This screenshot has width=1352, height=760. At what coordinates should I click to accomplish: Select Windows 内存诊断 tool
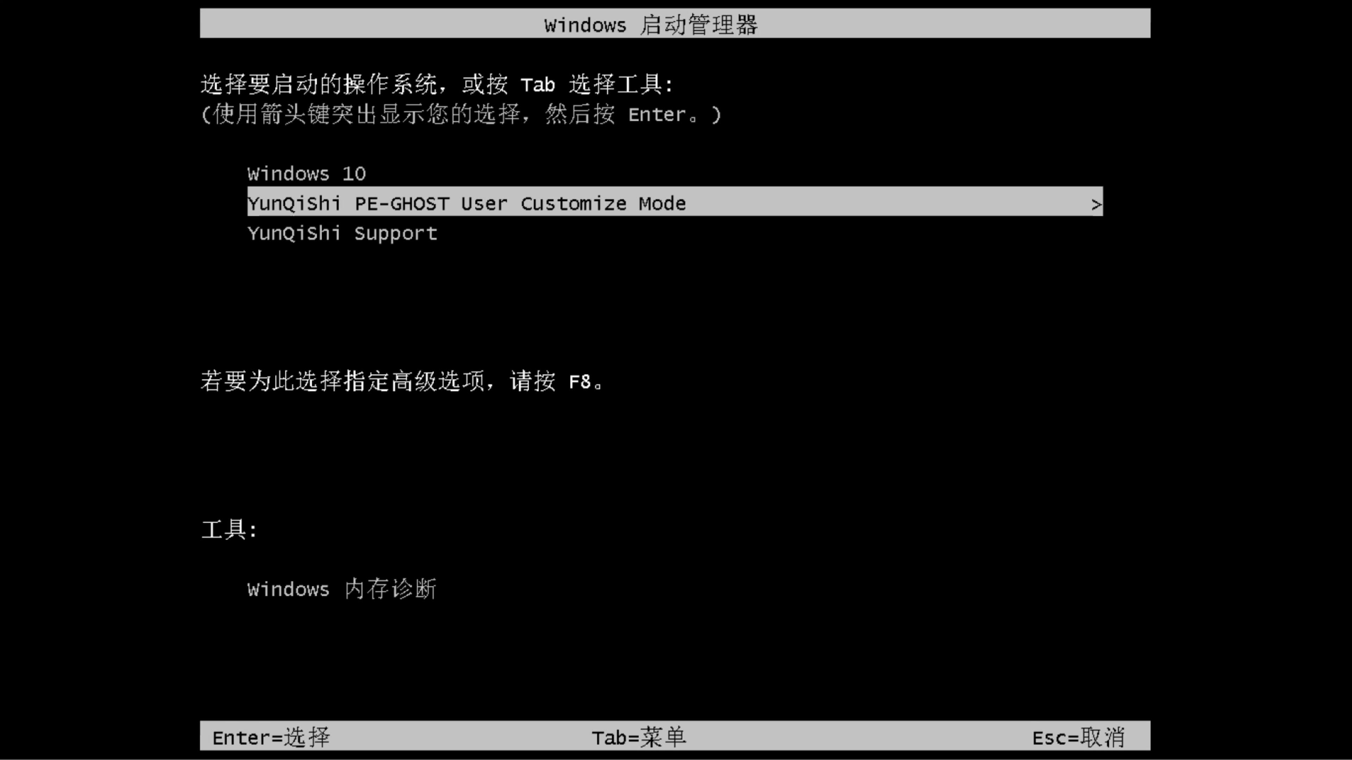pyautogui.click(x=343, y=589)
